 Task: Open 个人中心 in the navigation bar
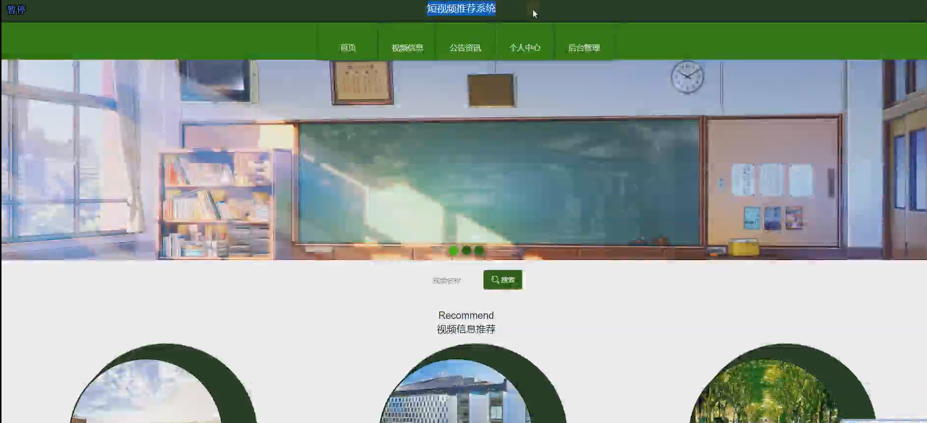(x=525, y=47)
